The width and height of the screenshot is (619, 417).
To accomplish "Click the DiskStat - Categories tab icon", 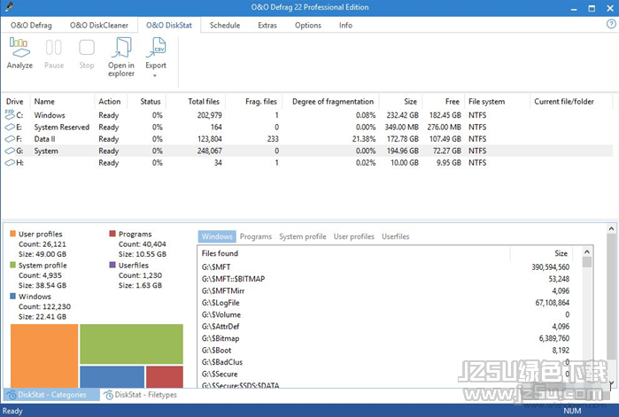I will click(12, 395).
